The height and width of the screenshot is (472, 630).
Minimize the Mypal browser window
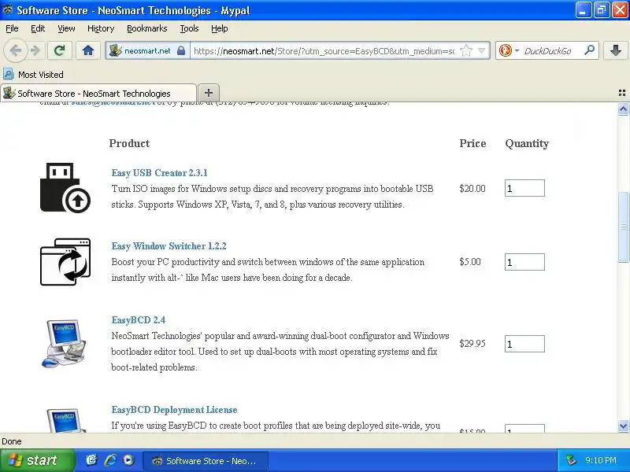pos(583,10)
